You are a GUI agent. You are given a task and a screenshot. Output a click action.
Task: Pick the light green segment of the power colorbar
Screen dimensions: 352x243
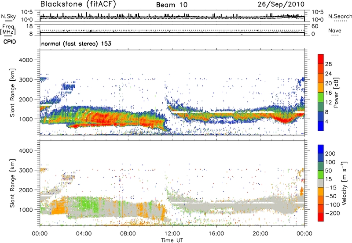click(321, 97)
